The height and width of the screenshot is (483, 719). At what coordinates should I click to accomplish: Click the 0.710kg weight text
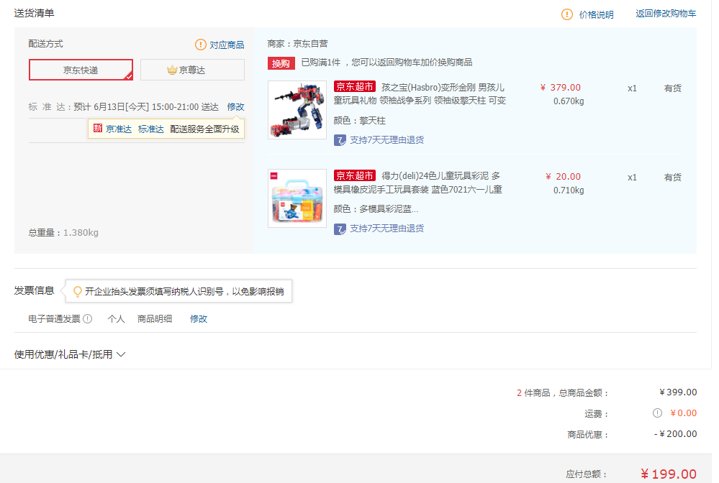pos(569,190)
